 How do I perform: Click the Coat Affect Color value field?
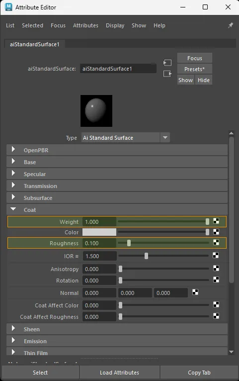(99, 305)
